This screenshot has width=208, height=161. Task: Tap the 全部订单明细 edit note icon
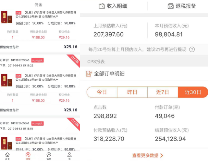(x=89, y=74)
